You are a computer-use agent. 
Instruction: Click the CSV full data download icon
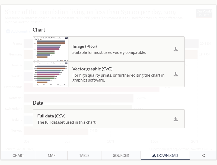[x=176, y=119]
